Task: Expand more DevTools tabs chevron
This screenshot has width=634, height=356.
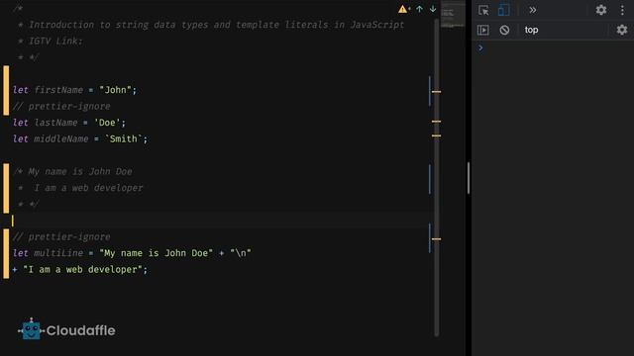Action: click(533, 10)
